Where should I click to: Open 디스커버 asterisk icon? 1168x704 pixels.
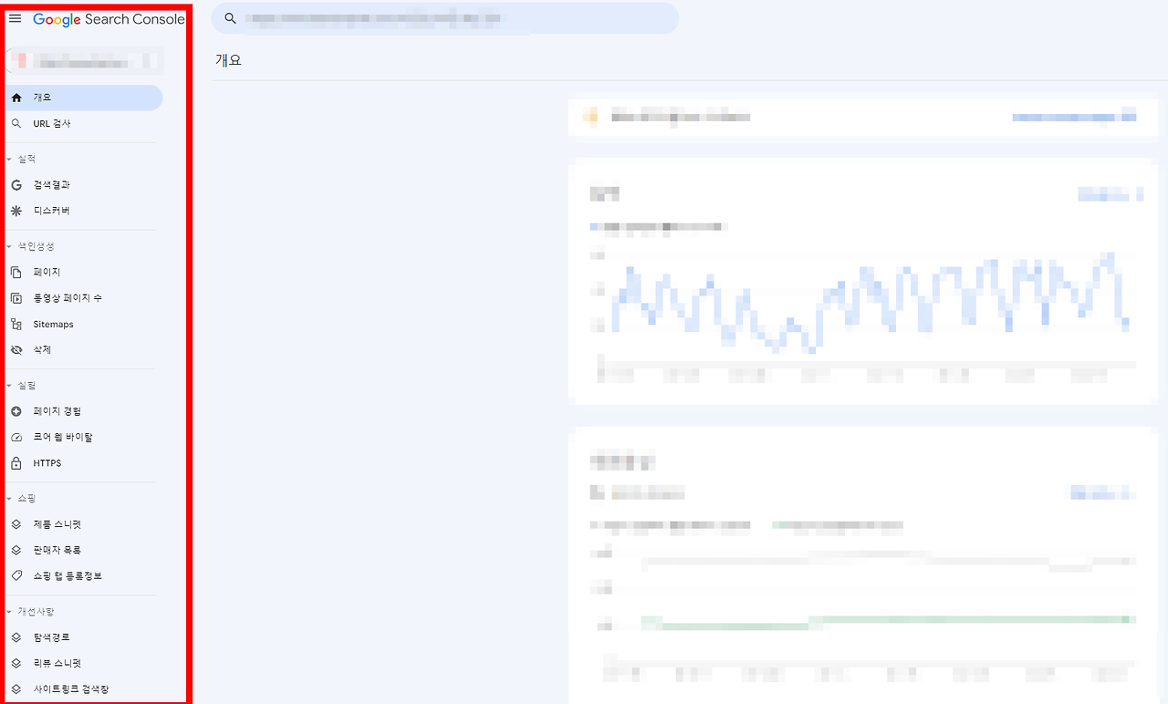pyautogui.click(x=16, y=211)
